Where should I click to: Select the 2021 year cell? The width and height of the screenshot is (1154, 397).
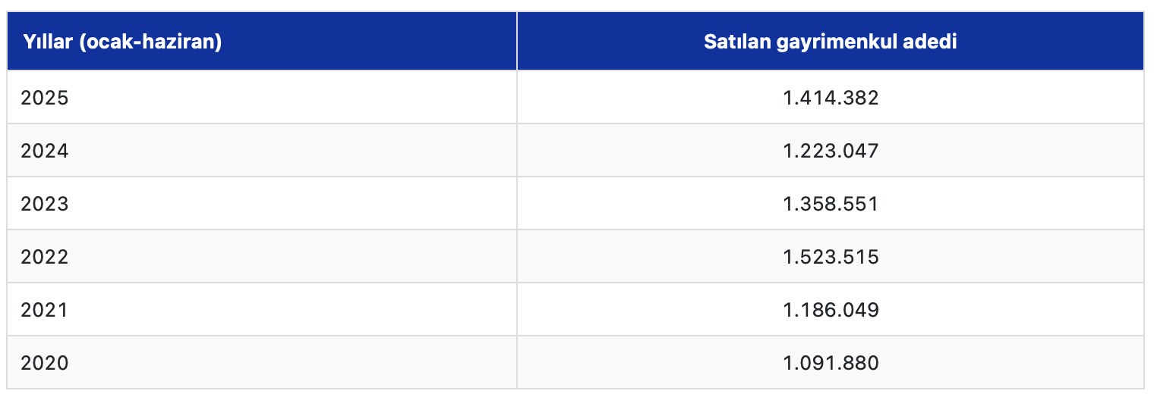(45, 310)
